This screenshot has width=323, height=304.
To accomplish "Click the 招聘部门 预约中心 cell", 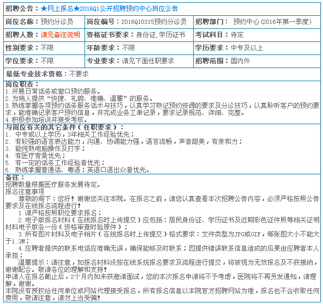I will click(x=256, y=22).
